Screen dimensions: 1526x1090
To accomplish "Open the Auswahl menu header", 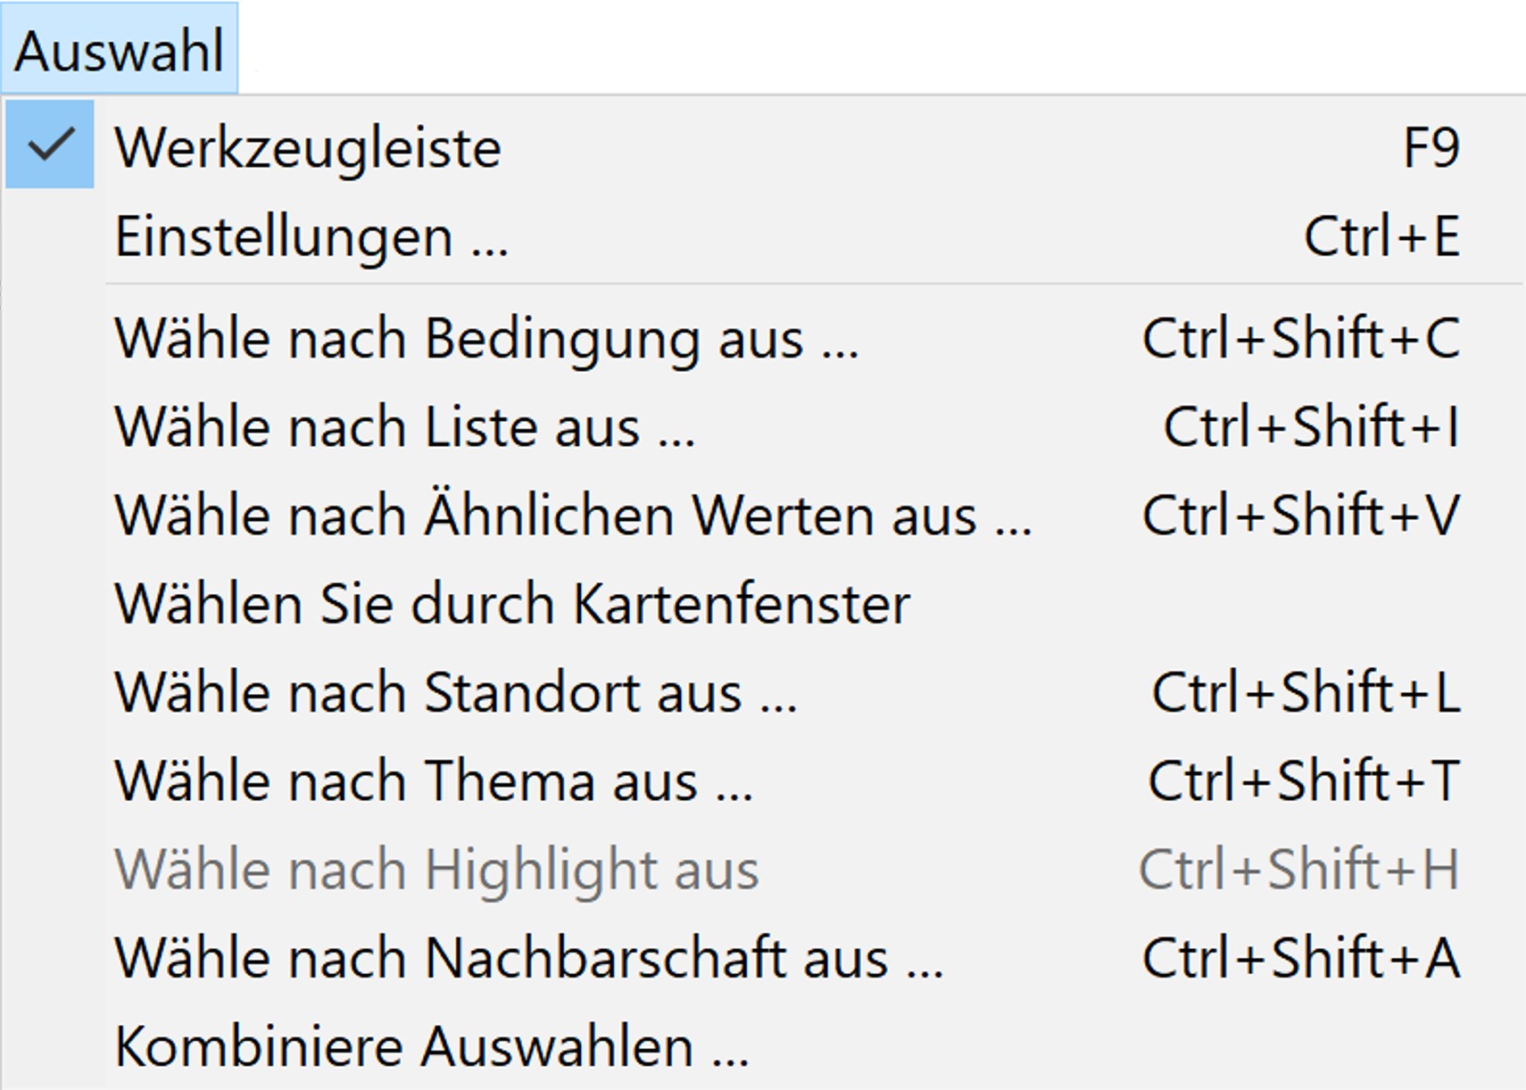I will pos(120,49).
